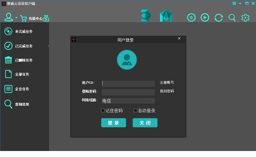Toggle the 记住密码 checkbox
Screen dimensions: 256x157
pos(103,111)
